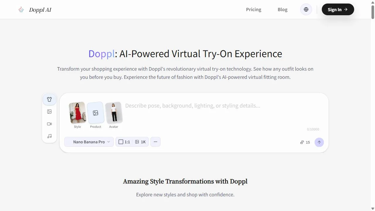Select the virtual try-on shirt tab
The width and height of the screenshot is (375, 211).
49,99
